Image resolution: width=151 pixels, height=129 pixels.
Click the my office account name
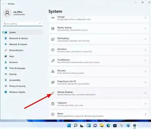click(18, 12)
